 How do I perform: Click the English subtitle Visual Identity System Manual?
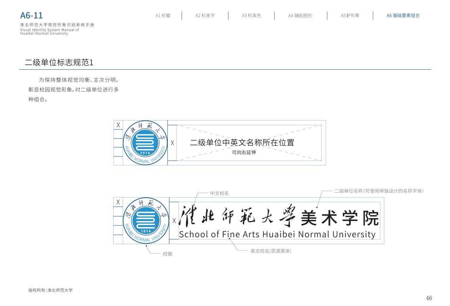point(49,32)
